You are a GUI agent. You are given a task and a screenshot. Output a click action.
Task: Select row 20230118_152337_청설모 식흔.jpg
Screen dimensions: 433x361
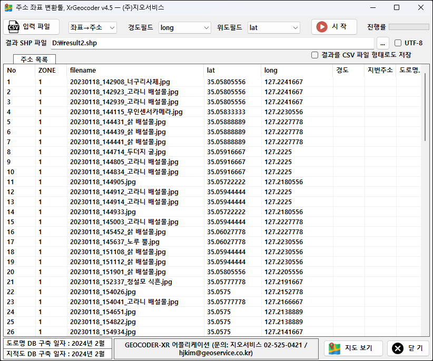pos(212,282)
